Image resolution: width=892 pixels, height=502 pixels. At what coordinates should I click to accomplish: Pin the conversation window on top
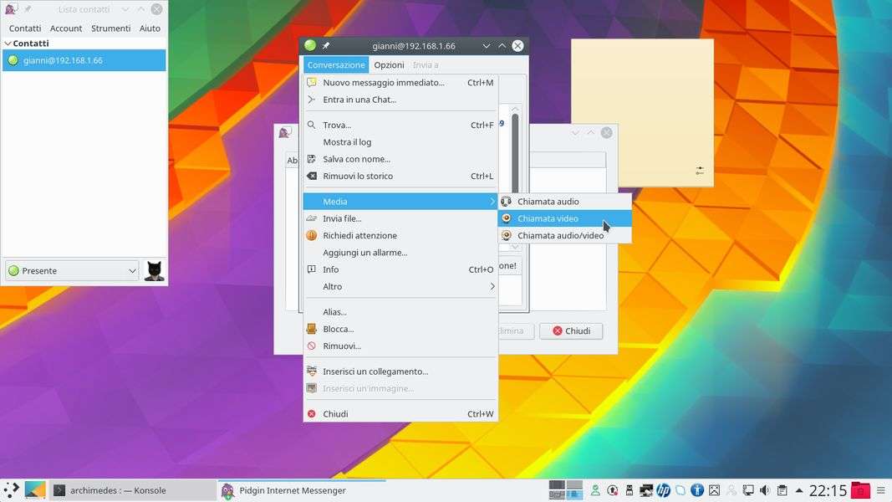pos(326,46)
